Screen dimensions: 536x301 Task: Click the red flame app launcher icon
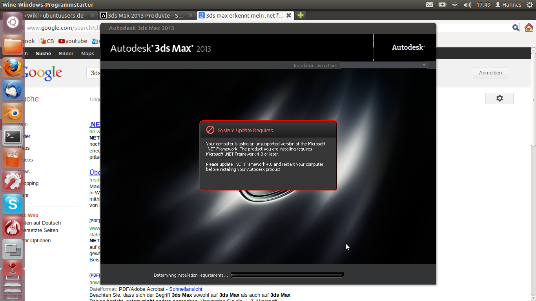coord(13,227)
